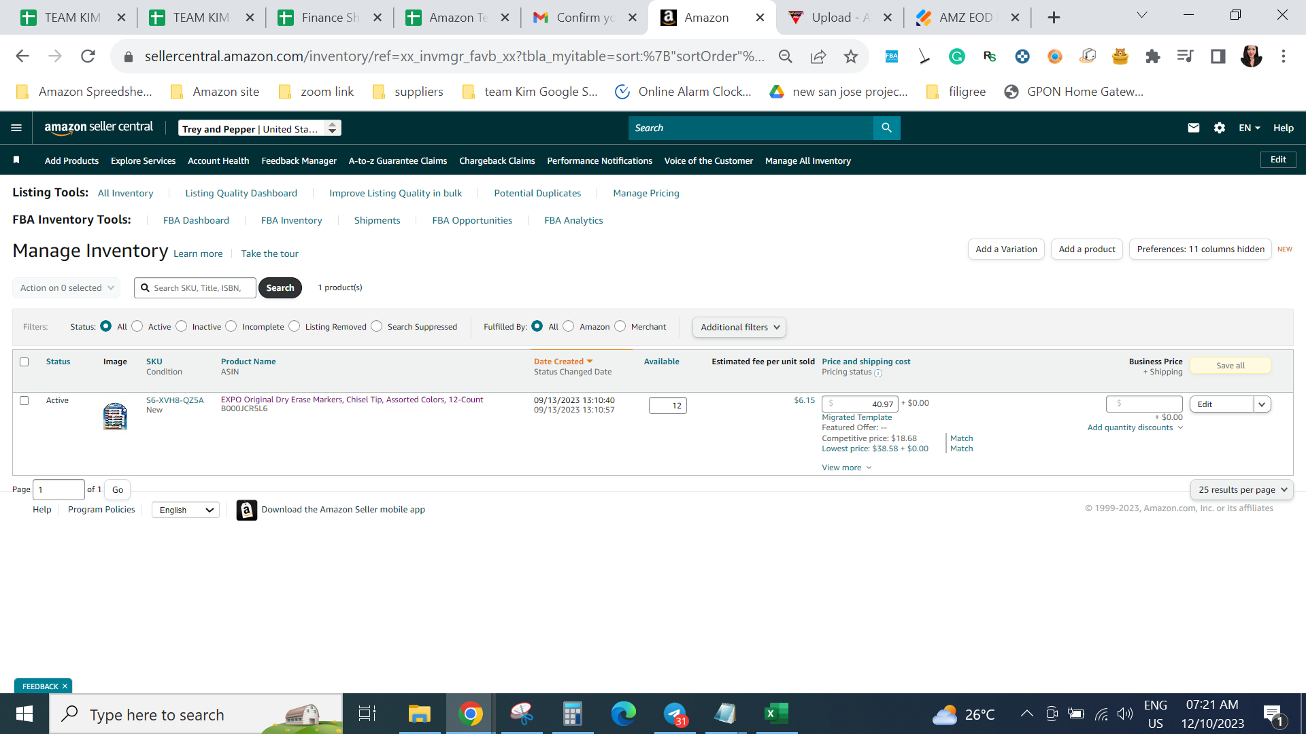1306x734 pixels.
Task: Open Telegram from the taskbar
Action: pos(675,714)
